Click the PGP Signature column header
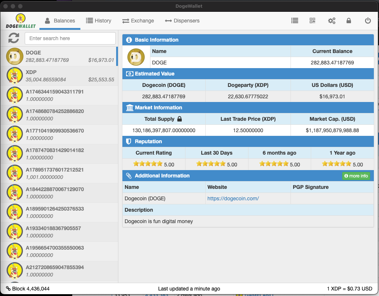The image size is (379, 296). point(310,187)
